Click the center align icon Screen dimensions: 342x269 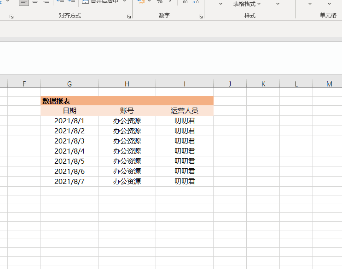pyautogui.click(x=35, y=2)
